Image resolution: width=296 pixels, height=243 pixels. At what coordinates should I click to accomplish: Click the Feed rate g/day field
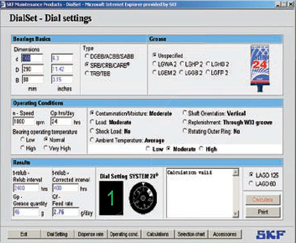coord(65,212)
